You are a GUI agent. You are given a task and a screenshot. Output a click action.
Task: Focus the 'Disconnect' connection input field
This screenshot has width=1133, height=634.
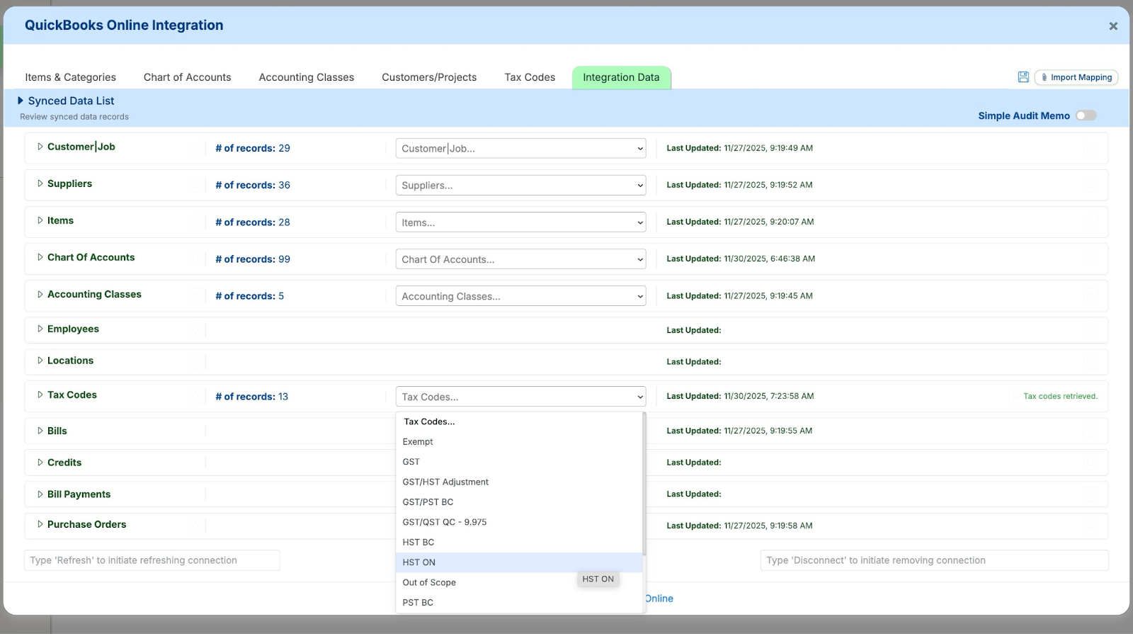pyautogui.click(x=934, y=560)
